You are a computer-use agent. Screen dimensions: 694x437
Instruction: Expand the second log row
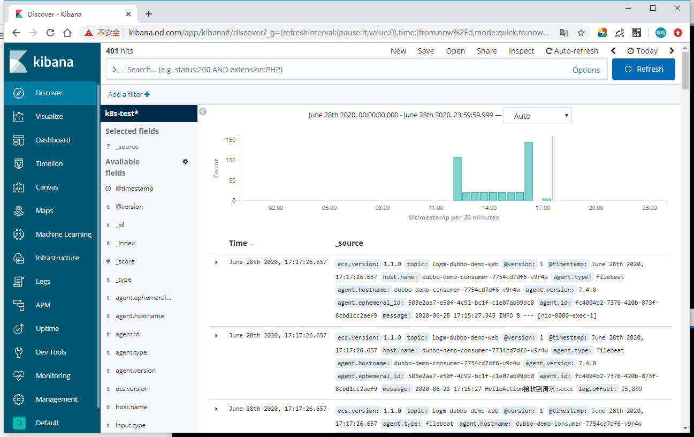(216, 336)
